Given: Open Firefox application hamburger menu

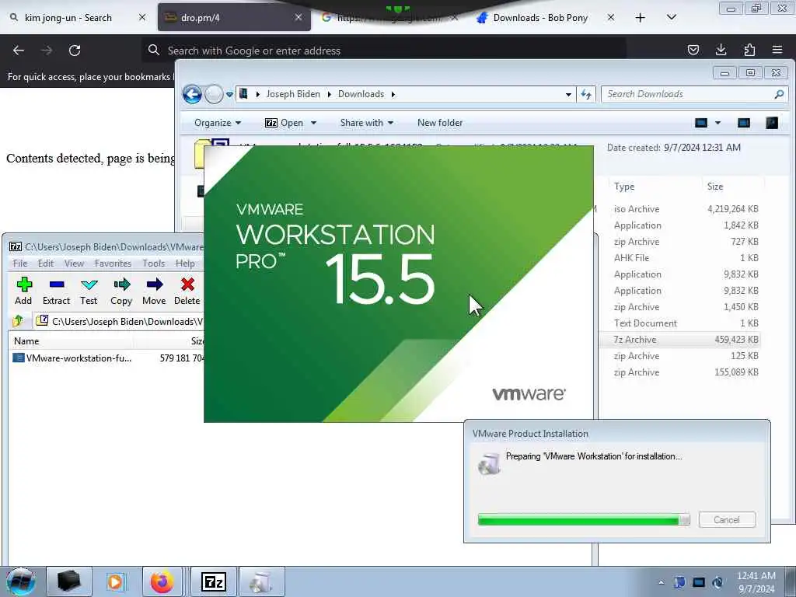Looking at the screenshot, I should click(777, 50).
